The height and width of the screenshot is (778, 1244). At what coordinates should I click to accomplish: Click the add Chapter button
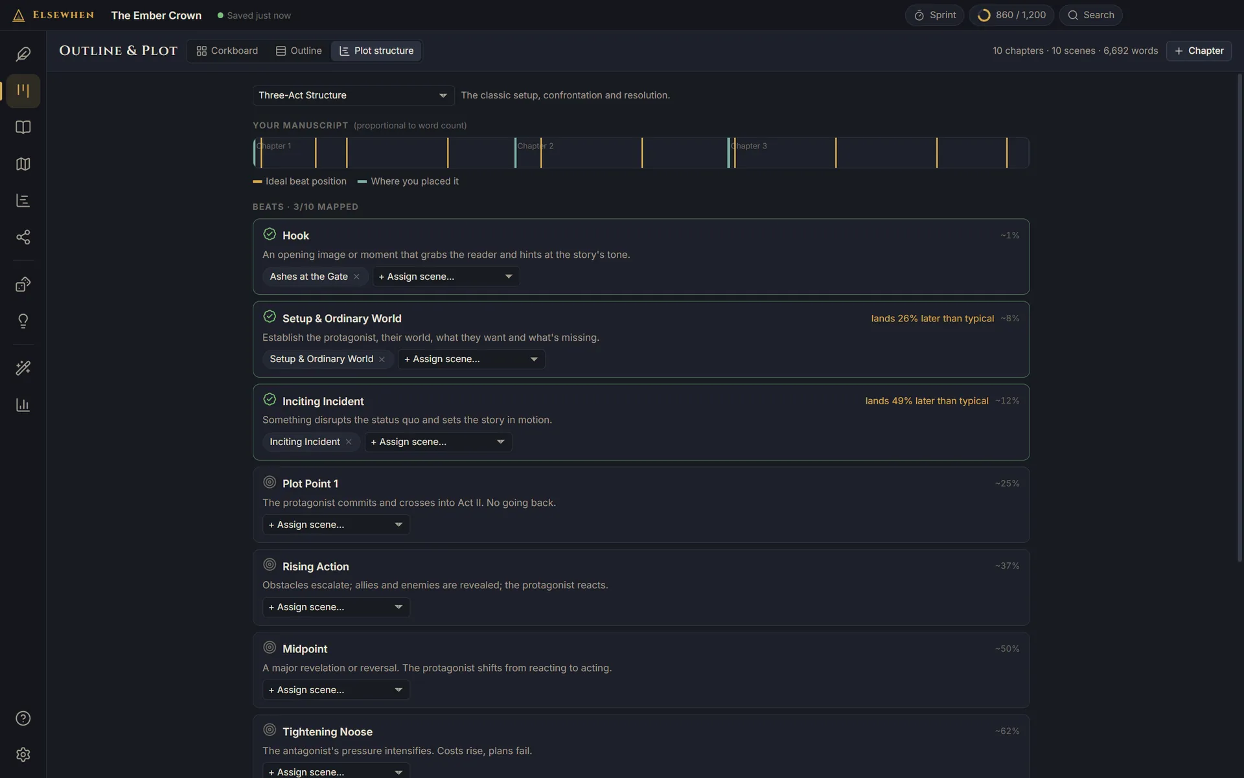coord(1199,51)
